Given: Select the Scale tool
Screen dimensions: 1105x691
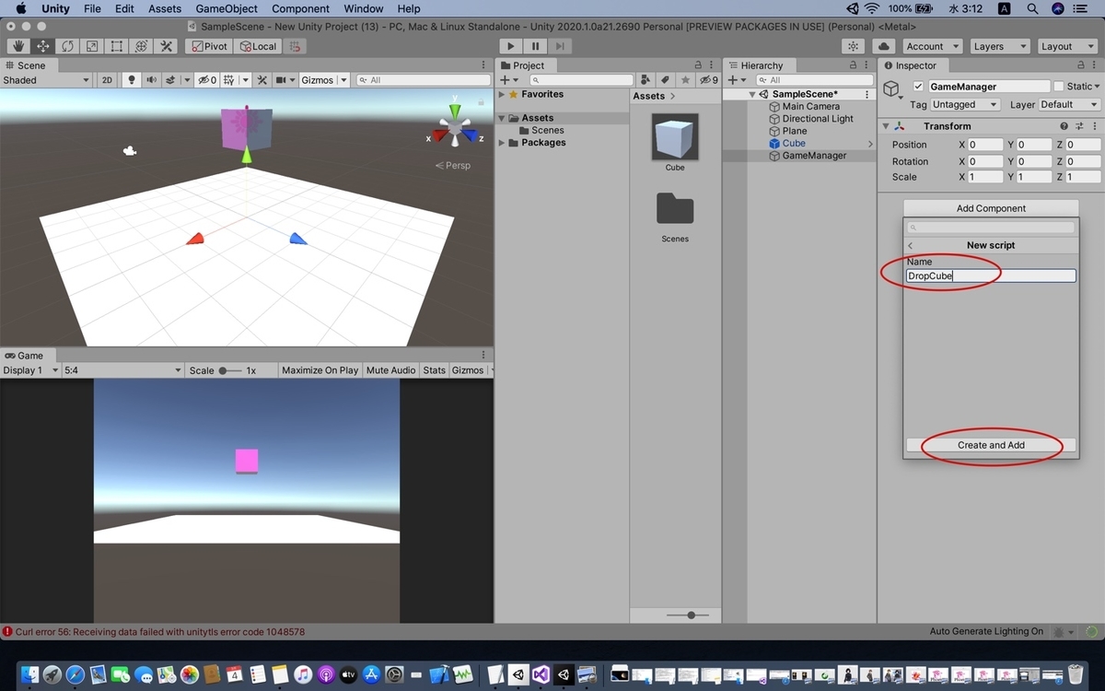Looking at the screenshot, I should click(92, 46).
